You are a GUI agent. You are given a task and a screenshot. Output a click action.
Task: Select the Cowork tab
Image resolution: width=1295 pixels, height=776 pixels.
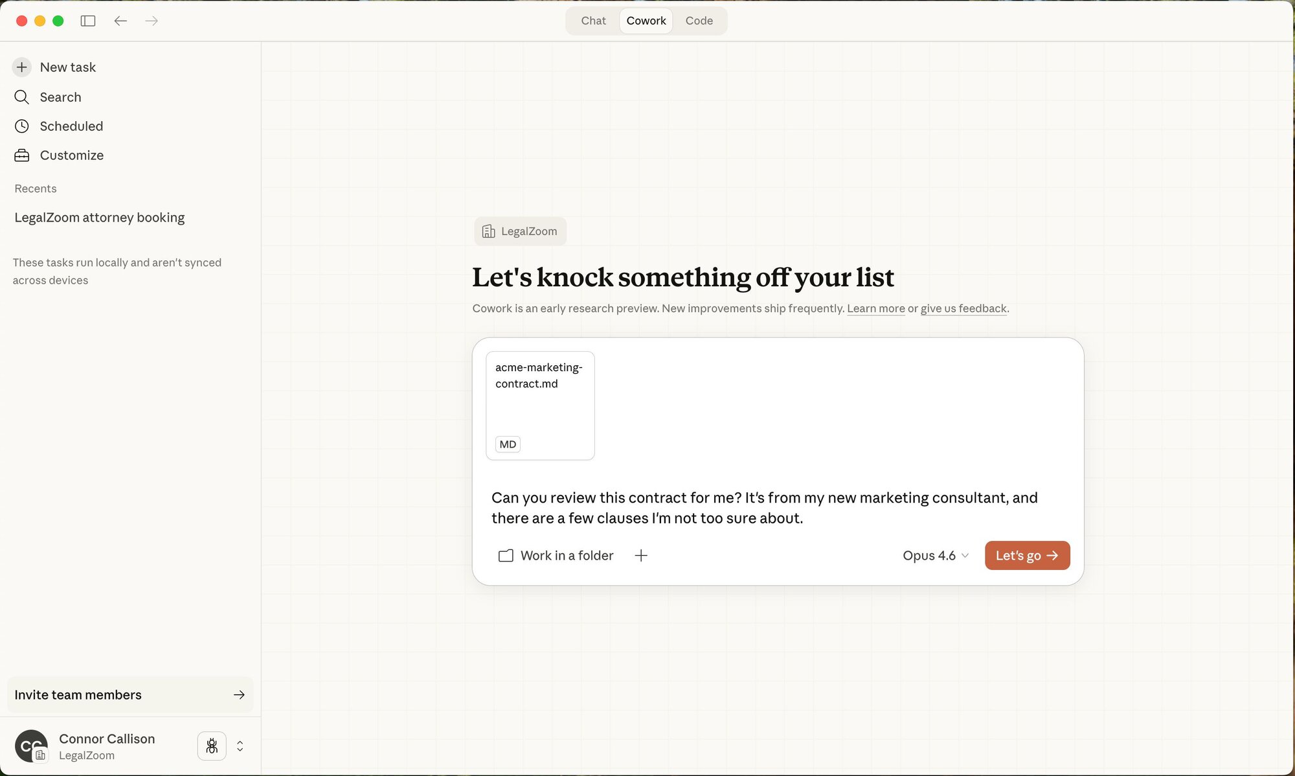(x=646, y=21)
